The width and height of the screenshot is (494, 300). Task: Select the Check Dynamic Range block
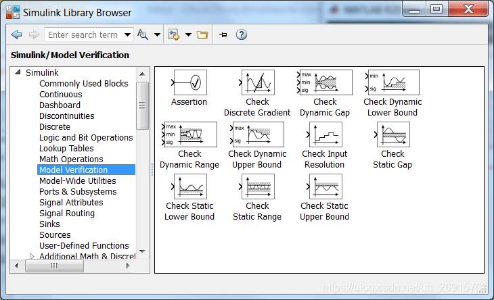(189, 134)
